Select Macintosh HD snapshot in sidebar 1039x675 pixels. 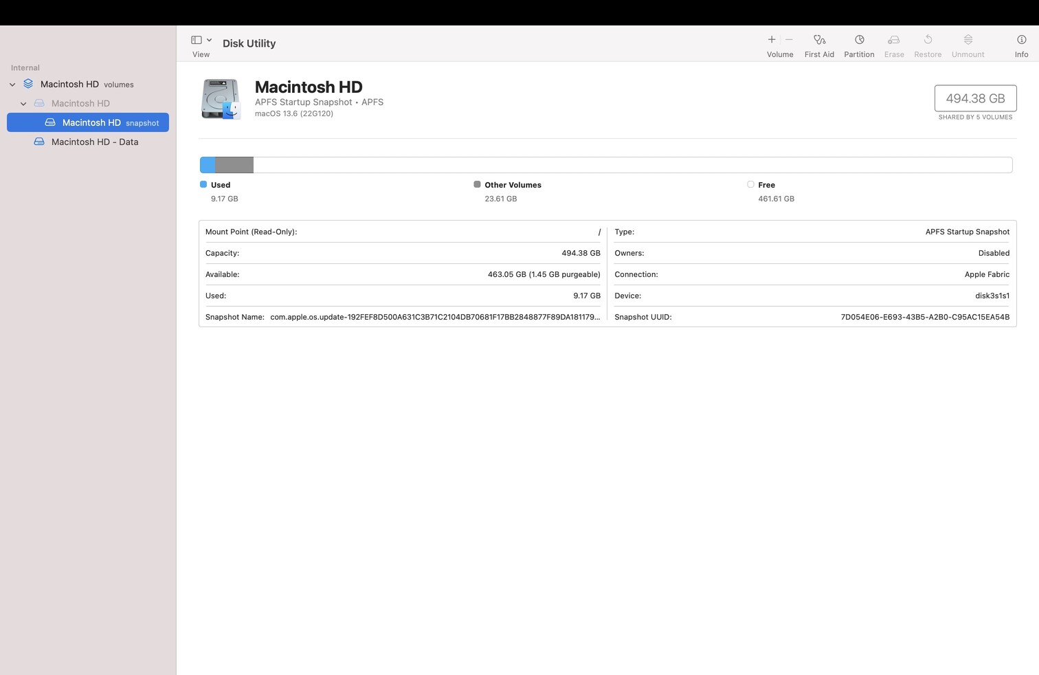click(x=87, y=122)
